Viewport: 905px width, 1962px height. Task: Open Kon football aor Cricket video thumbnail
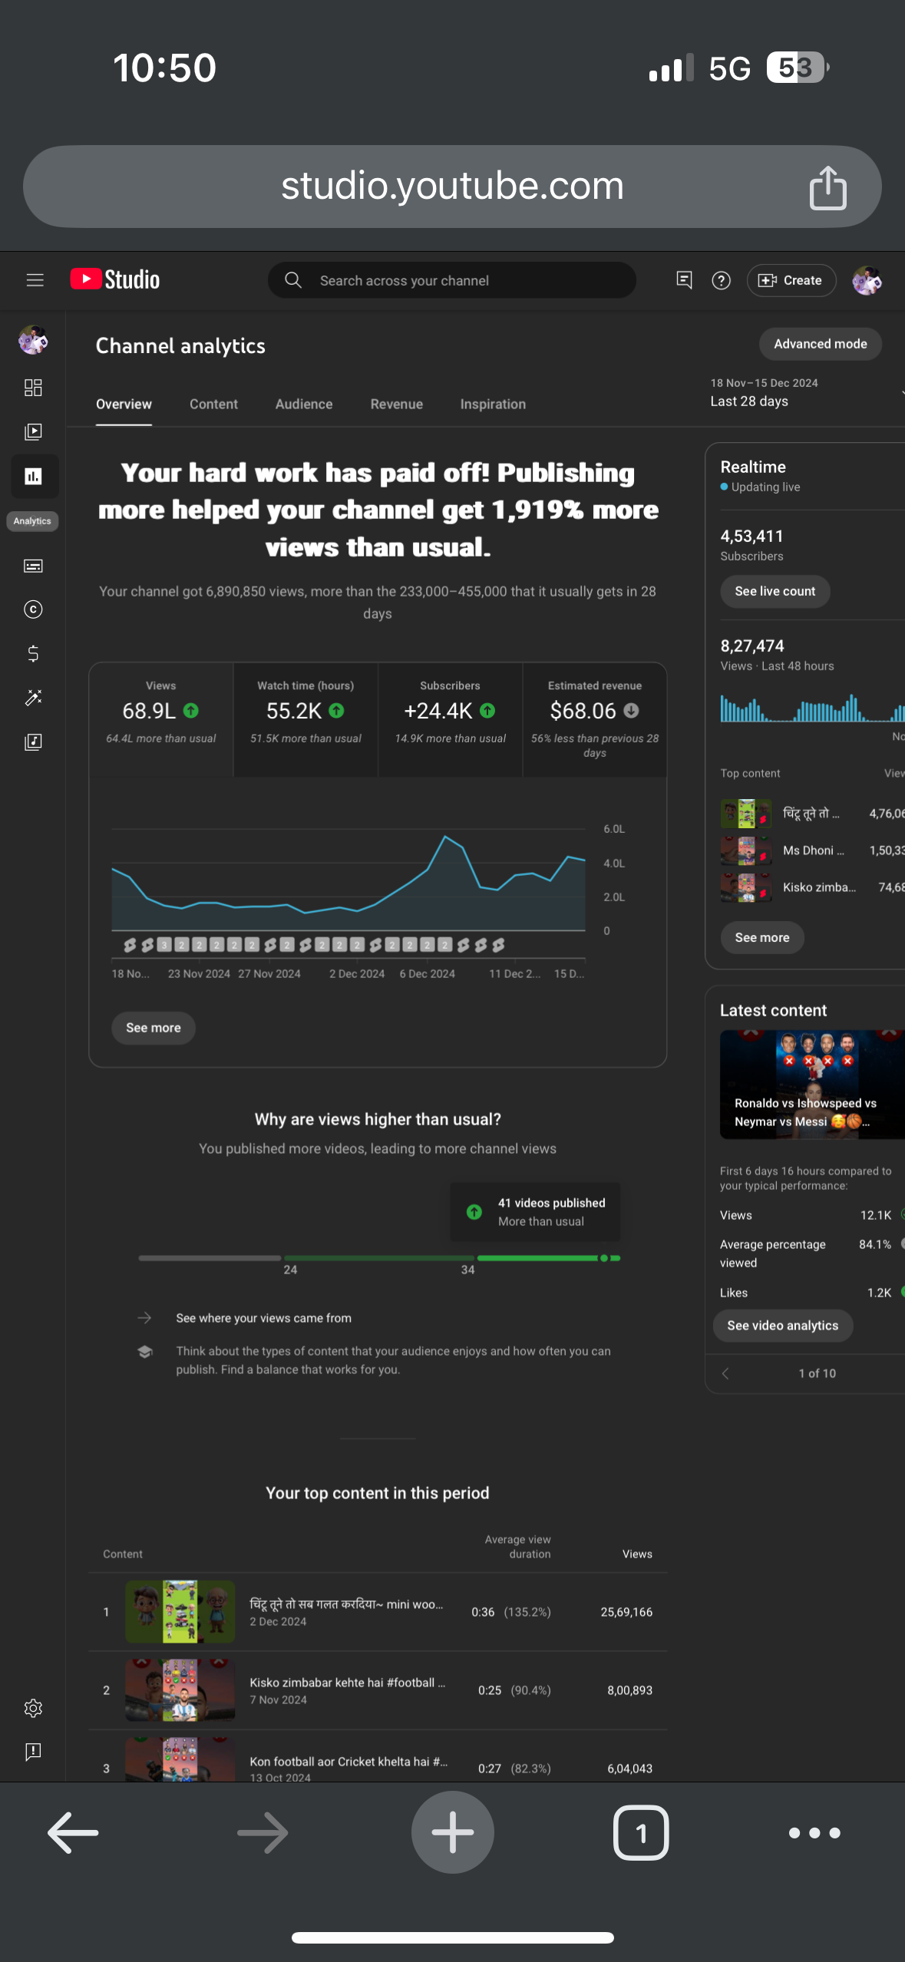(180, 1759)
